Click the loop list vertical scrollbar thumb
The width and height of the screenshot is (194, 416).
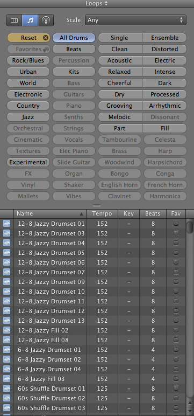190,227
